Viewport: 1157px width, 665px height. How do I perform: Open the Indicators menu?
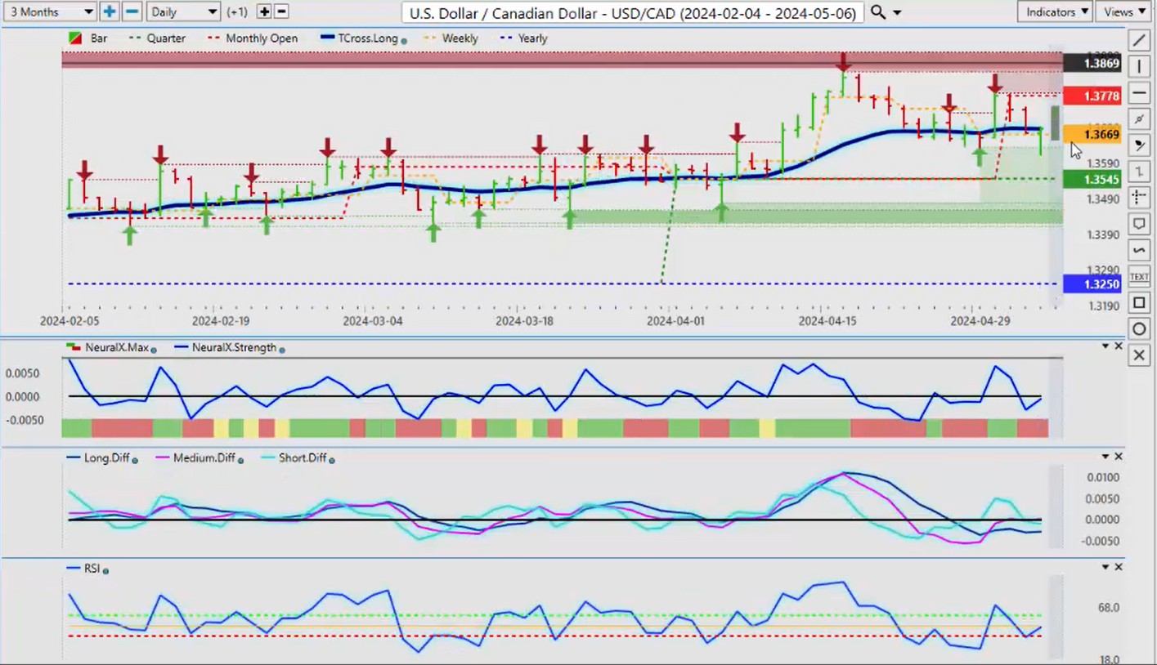(x=1056, y=11)
